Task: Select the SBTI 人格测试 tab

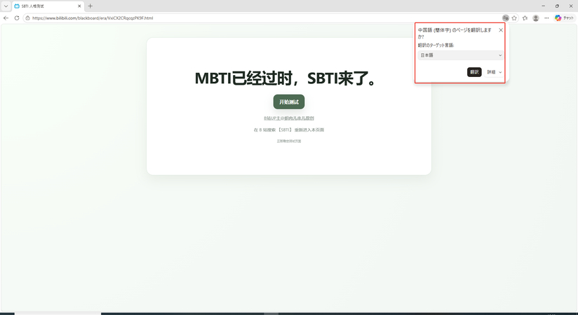Action: pos(48,6)
